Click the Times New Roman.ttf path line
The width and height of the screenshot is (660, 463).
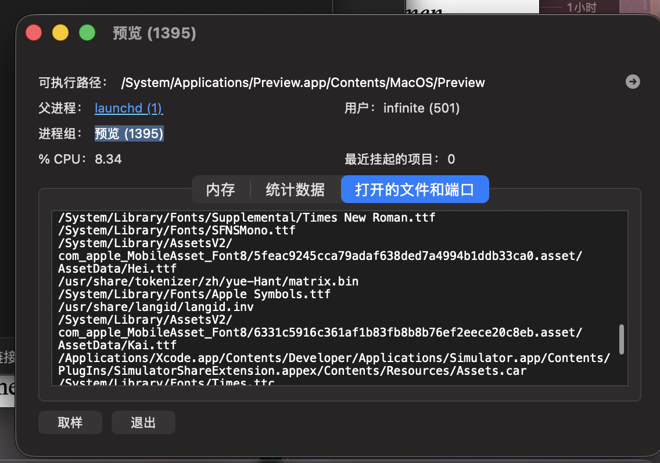tap(247, 218)
